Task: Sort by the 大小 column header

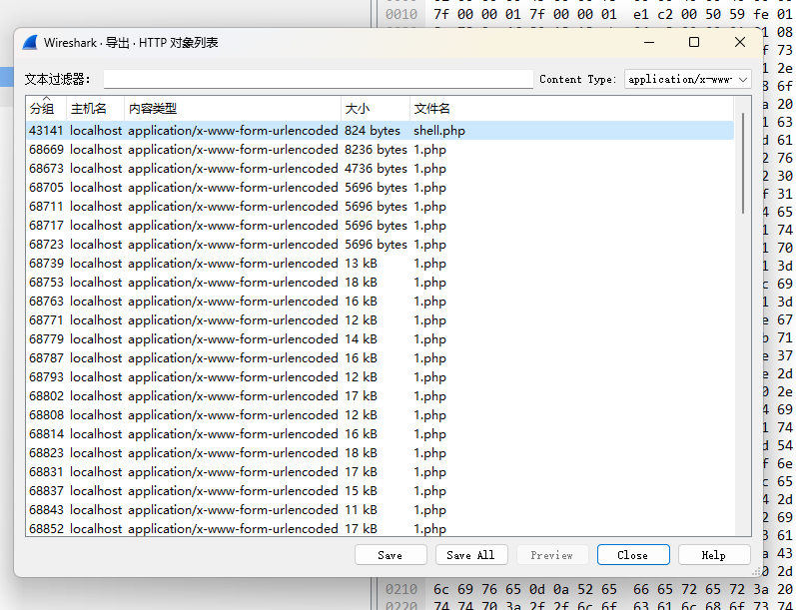Action: (376, 108)
